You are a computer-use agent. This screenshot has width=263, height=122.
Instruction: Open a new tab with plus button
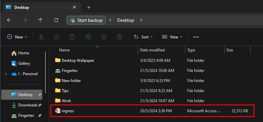coord(89,7)
